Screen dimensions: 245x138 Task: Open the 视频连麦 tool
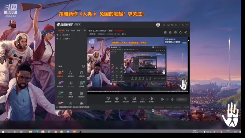coord(60,84)
